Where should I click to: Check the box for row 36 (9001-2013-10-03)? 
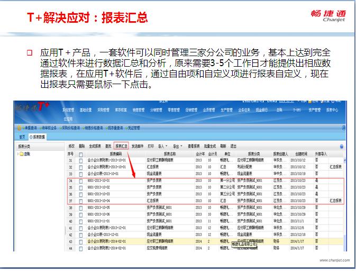point(80,194)
